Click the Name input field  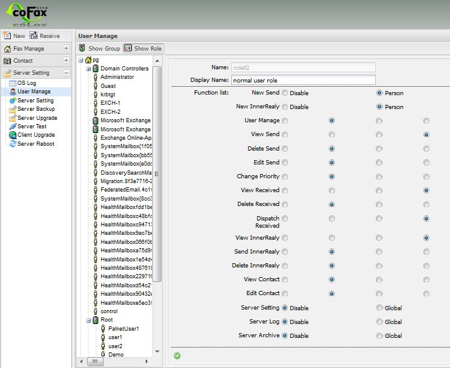[304, 67]
